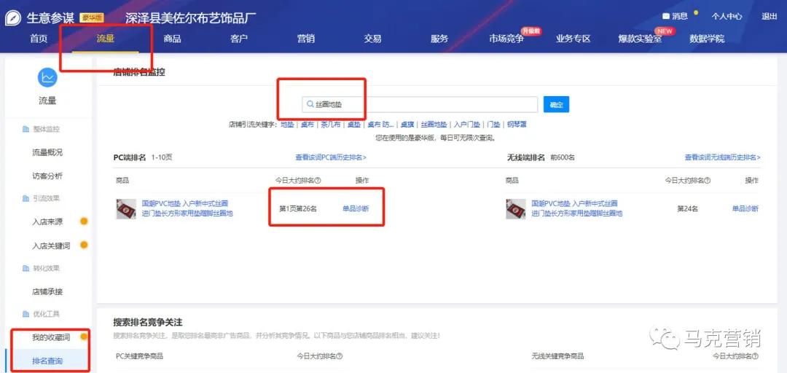Click 单品诊断 in PC ranking row

click(356, 208)
